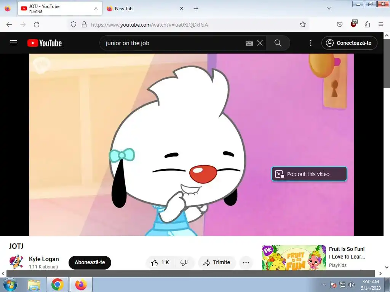Screen dimensions: 390x292
Task: Dislike the video with thumbs down
Action: click(x=184, y=262)
